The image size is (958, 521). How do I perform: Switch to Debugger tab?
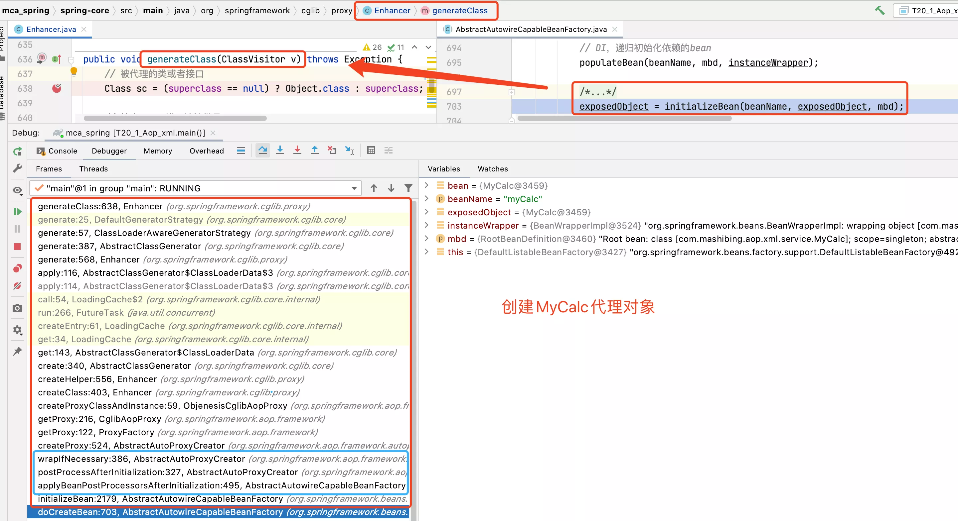(109, 151)
